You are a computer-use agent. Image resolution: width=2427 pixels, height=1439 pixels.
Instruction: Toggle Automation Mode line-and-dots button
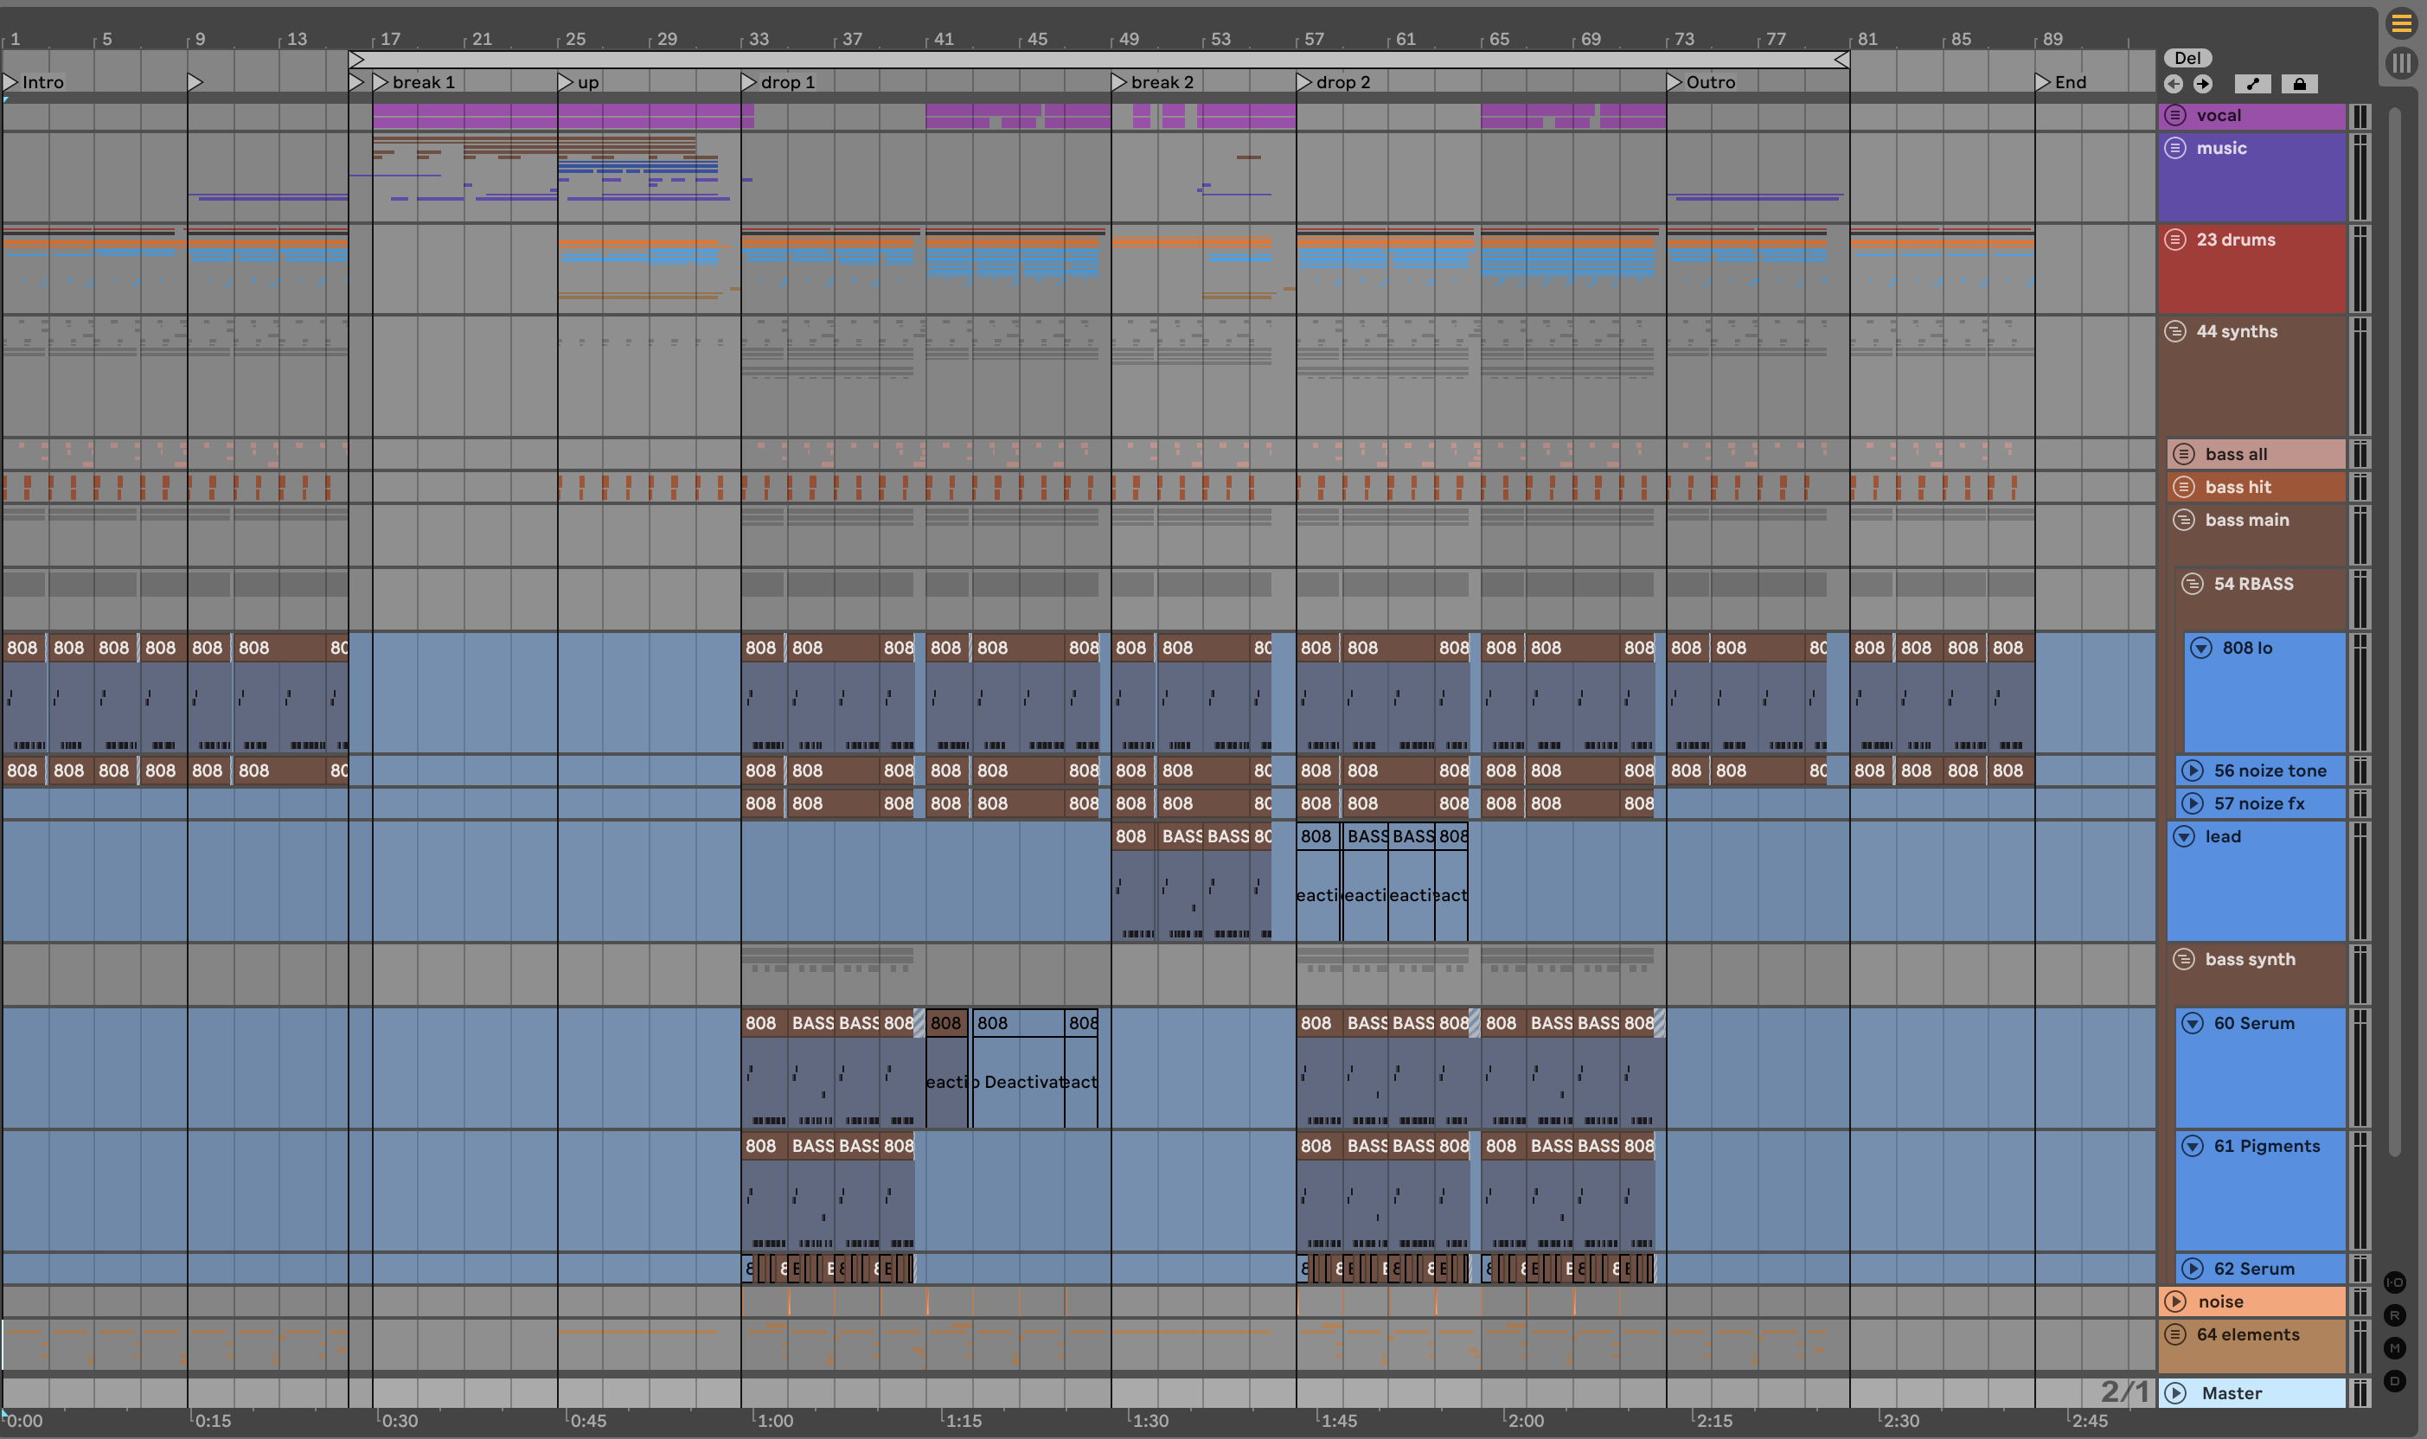pos(2252,85)
